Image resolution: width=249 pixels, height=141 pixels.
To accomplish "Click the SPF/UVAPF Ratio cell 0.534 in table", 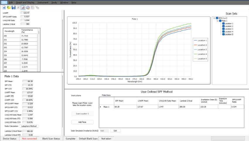I will point(237,107).
